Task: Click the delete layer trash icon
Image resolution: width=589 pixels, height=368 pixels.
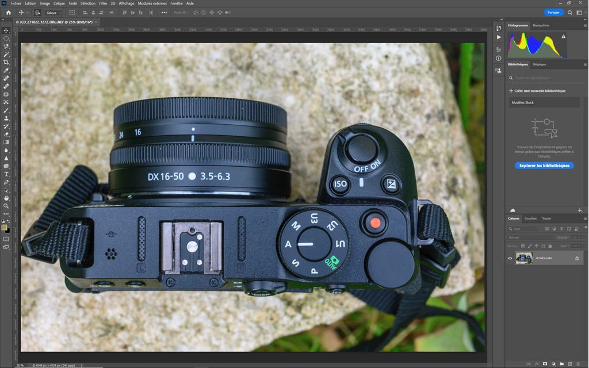Action: [578, 364]
